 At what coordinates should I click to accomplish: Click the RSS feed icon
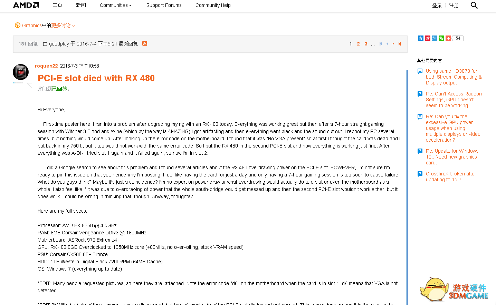tap(145, 43)
